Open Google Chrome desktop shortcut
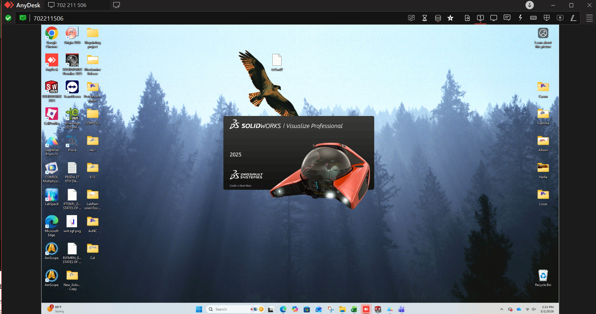This screenshot has width=596, height=314. pos(51,38)
